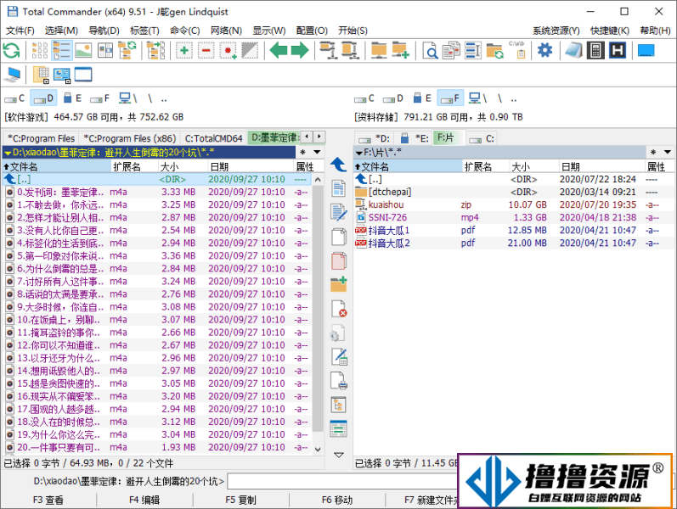
Task: Open right panel favorites asterisk menu
Action: (x=653, y=152)
